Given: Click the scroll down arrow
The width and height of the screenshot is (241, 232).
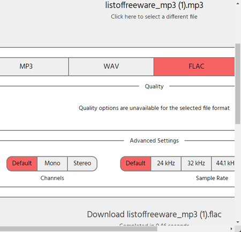Looking at the screenshot, I should (238, 222).
